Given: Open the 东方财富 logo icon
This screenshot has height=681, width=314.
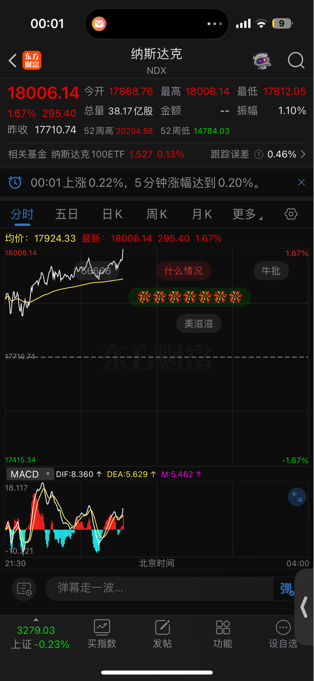Looking at the screenshot, I should coord(32,61).
